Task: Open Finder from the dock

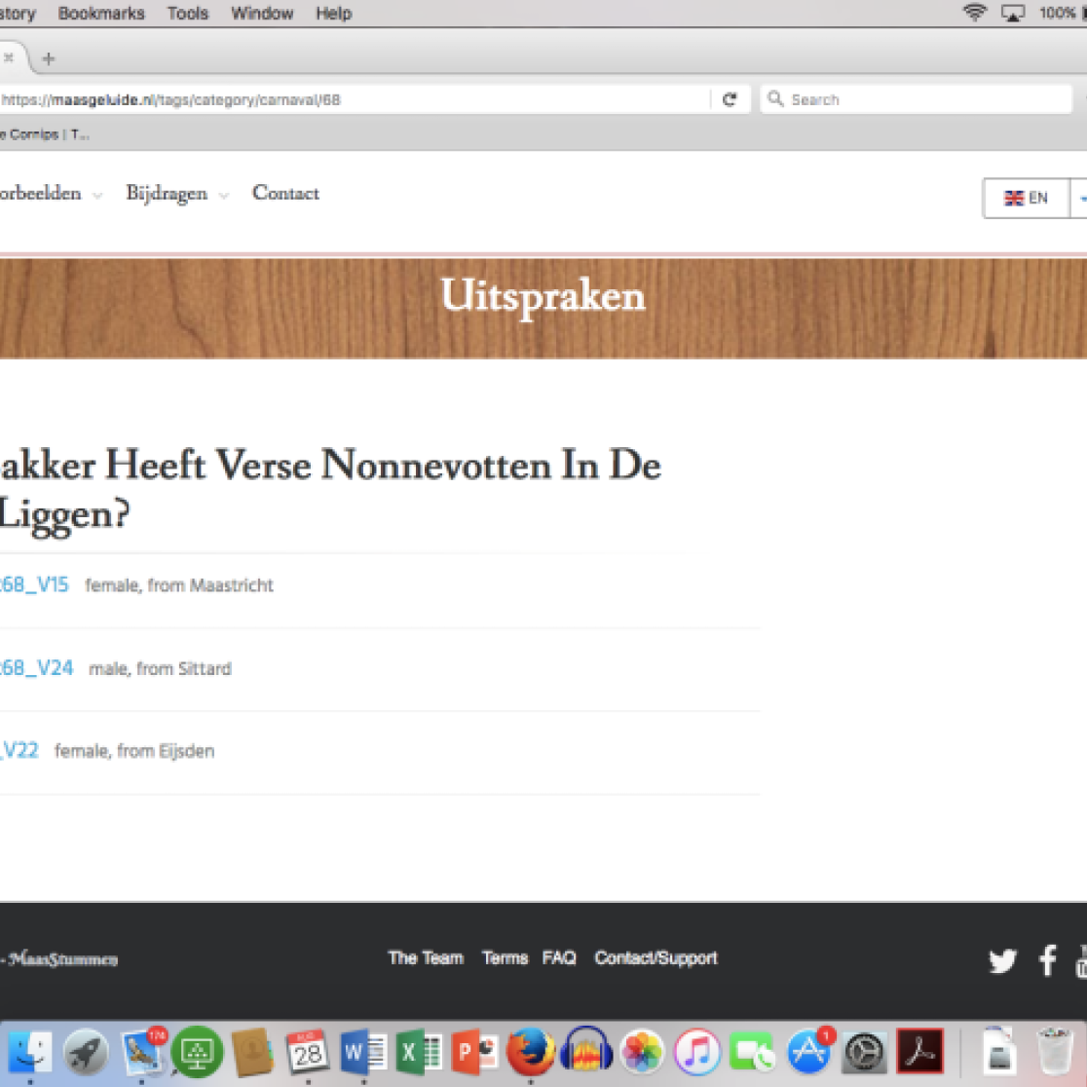Action: point(30,1052)
